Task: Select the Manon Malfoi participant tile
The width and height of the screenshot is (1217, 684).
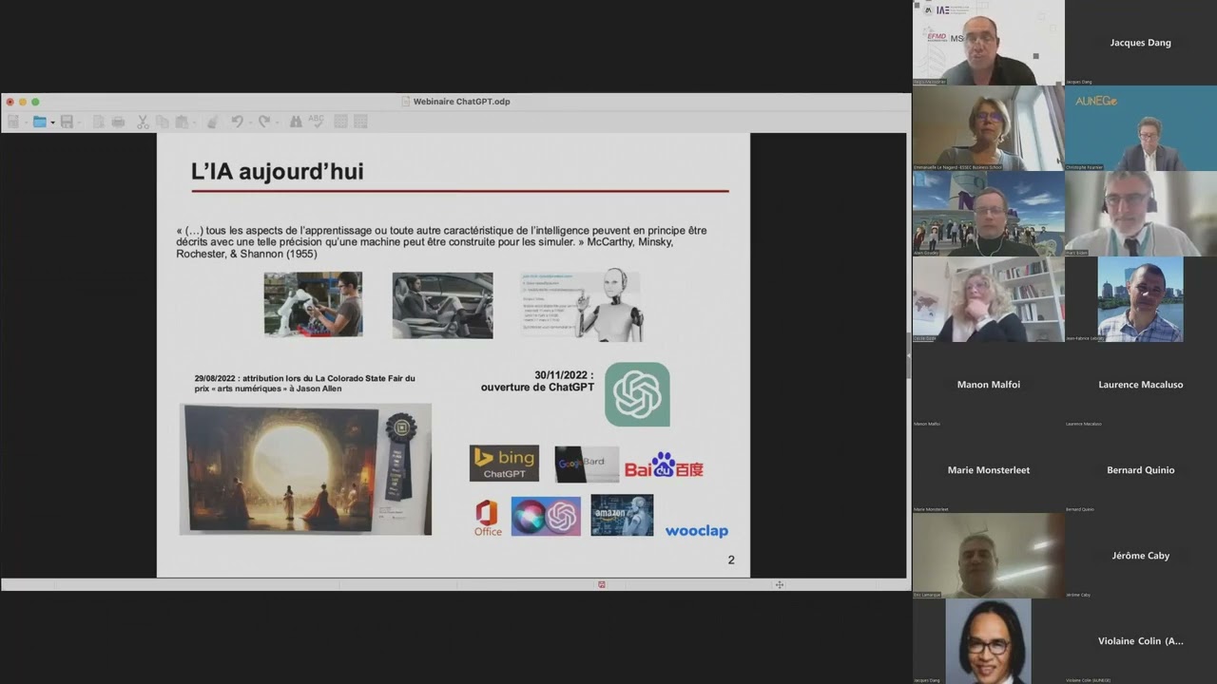Action: click(x=989, y=385)
